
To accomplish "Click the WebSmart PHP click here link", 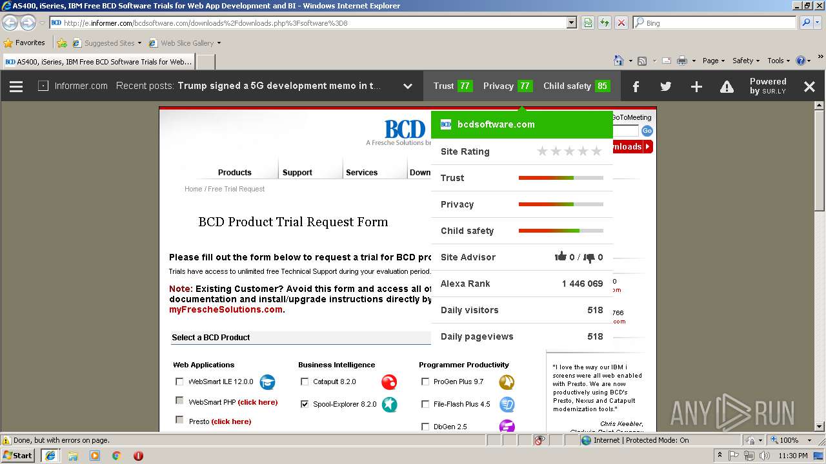I will (257, 402).
